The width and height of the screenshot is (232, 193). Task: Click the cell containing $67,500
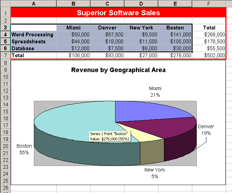coord(107,35)
